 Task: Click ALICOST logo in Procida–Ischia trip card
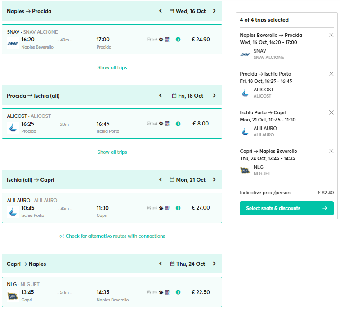[13, 127]
